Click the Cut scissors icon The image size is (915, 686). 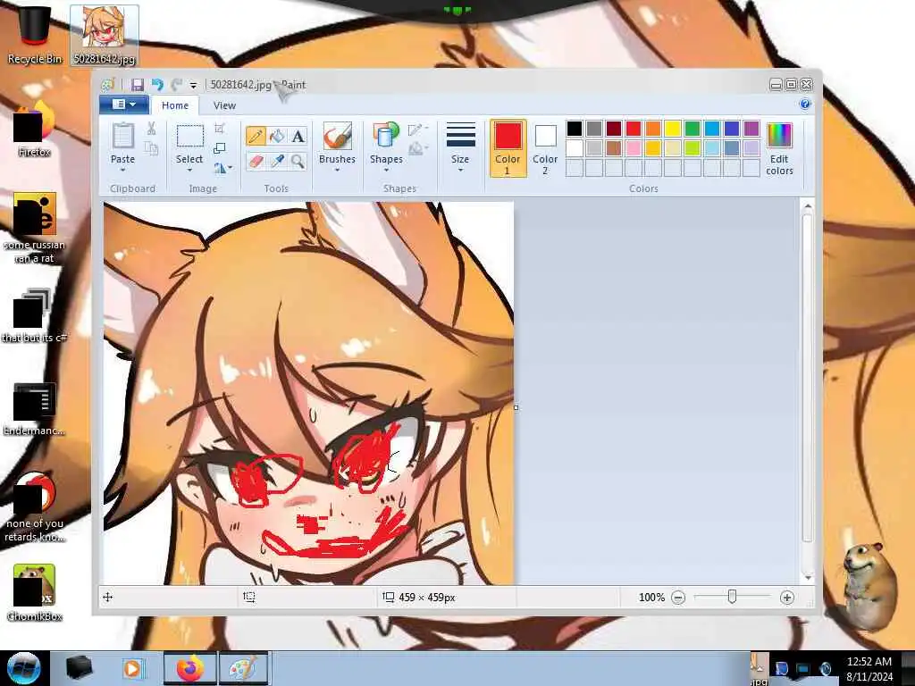pyautogui.click(x=151, y=129)
